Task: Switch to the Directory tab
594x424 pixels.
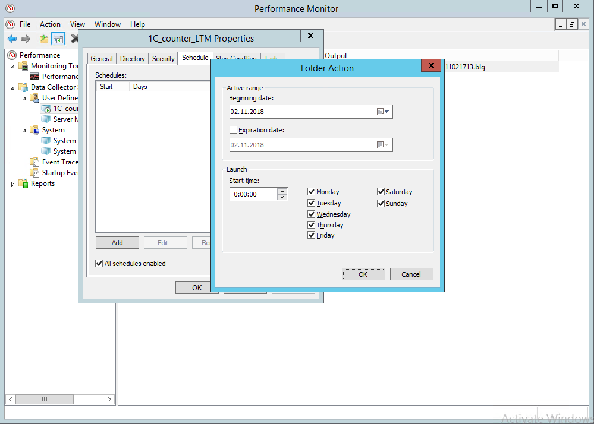Action: (x=132, y=59)
